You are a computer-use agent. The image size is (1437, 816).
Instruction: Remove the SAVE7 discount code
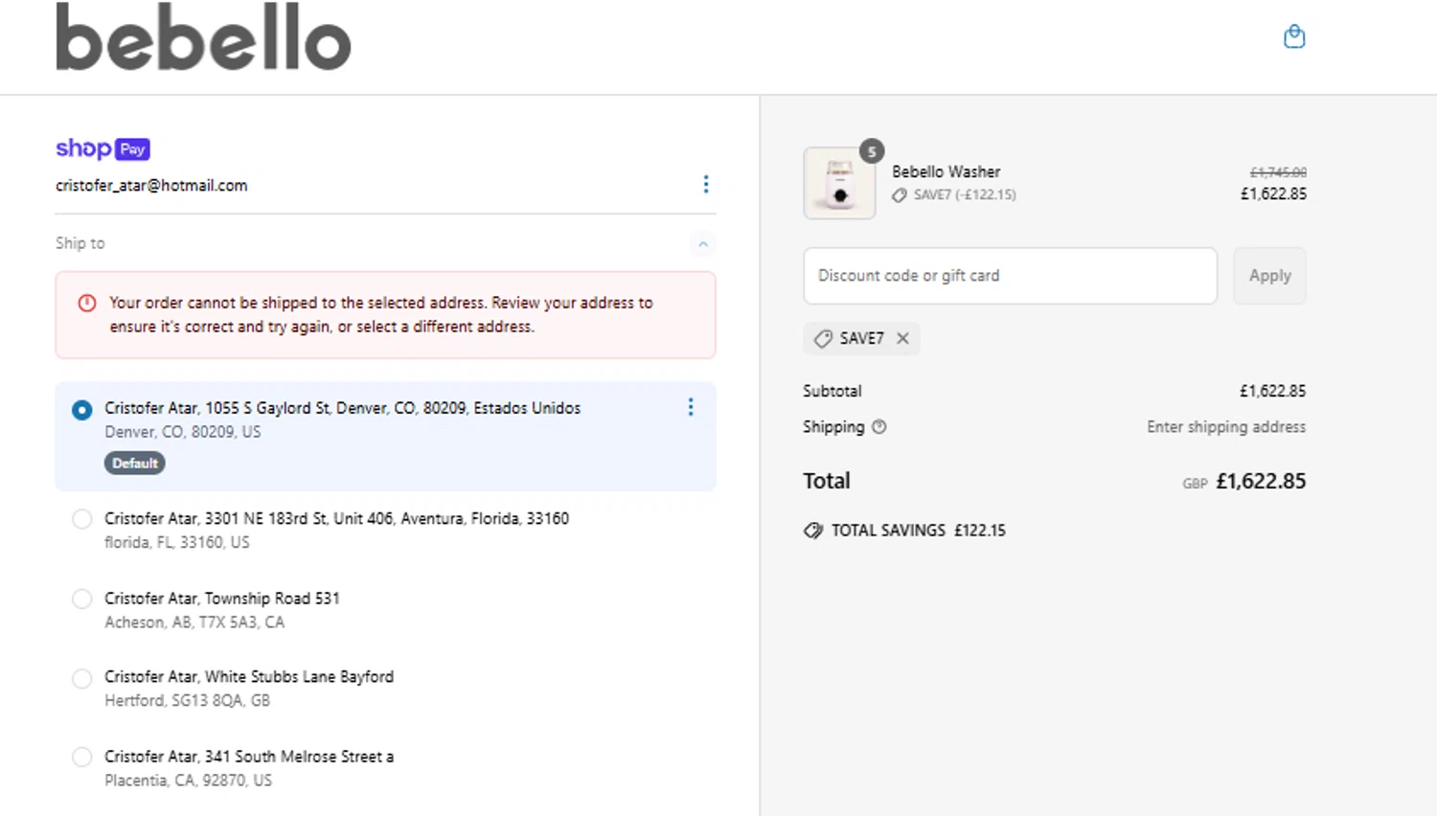point(902,338)
